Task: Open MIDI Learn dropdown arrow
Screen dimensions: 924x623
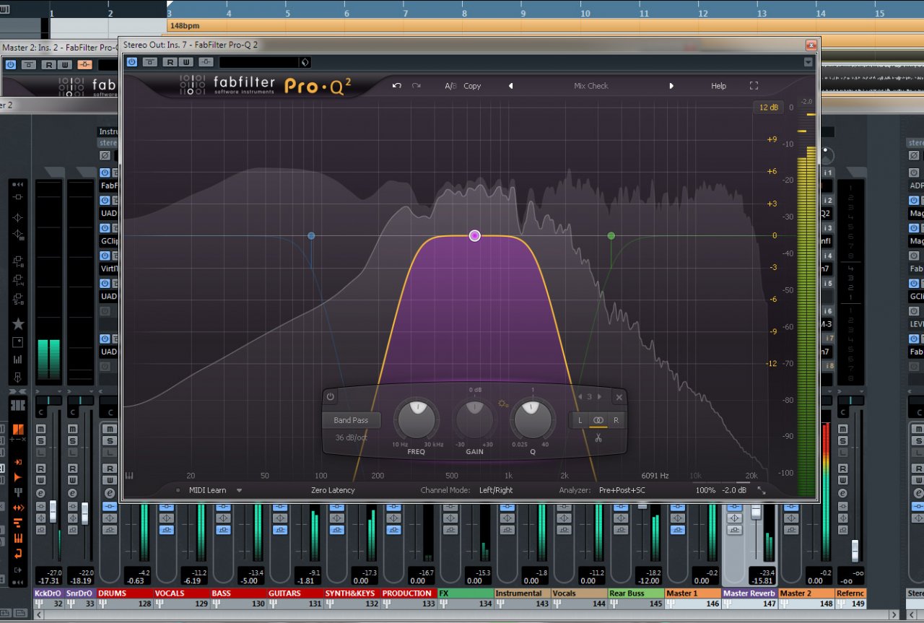Action: 240,490
